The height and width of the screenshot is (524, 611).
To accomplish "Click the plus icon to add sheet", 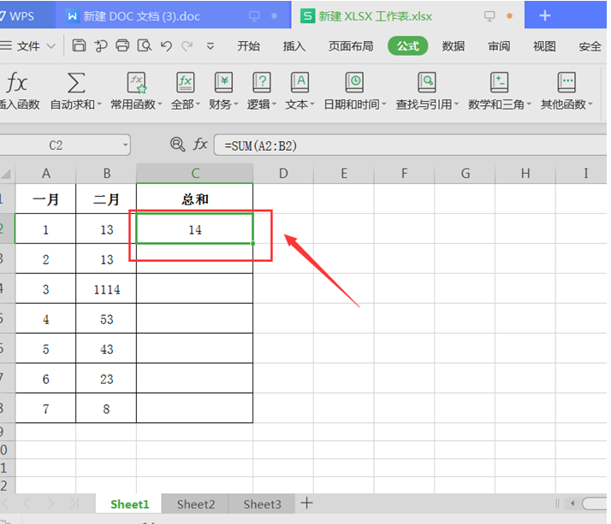I will (306, 503).
